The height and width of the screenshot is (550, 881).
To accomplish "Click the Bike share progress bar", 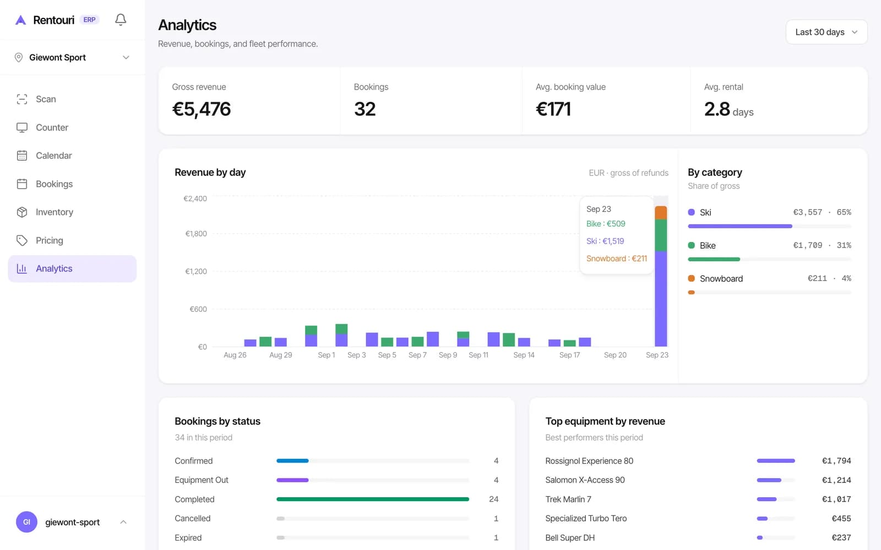I will point(770,259).
